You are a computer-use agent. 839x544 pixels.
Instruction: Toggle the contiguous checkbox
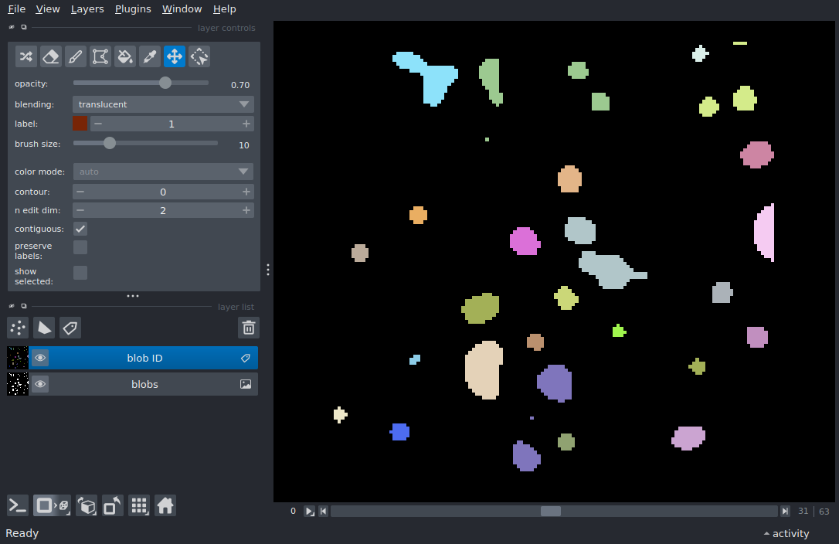[80, 229]
